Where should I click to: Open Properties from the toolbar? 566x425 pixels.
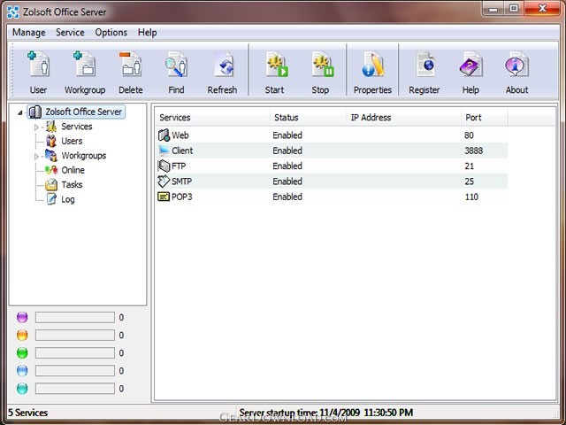tap(372, 65)
